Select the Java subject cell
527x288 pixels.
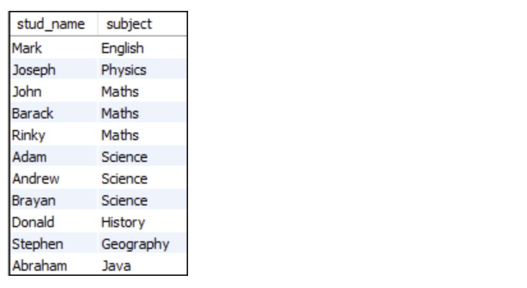coord(143,265)
